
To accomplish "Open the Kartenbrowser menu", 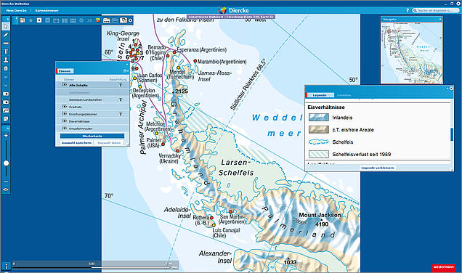I will tap(46, 10).
